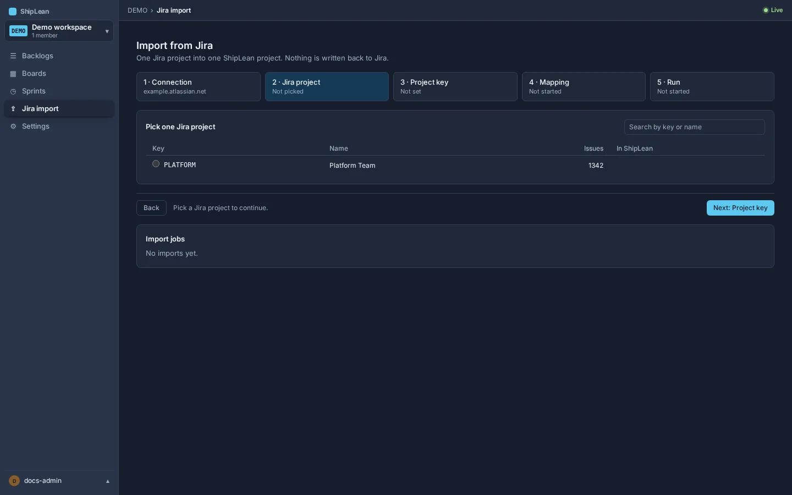Click the 'Pick one Jira project' heading
Viewport: 792px width, 495px height.
(180, 127)
